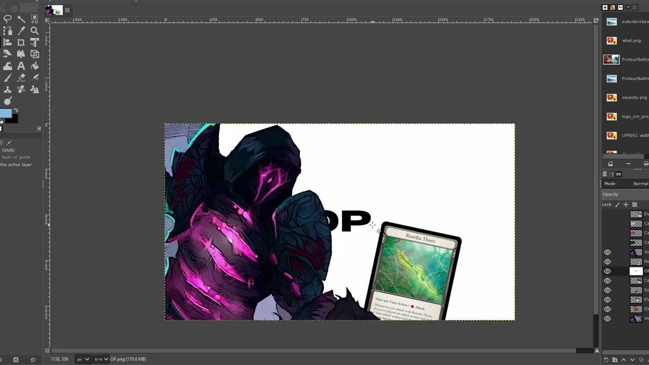Viewport: 649px width, 365px height.
Task: Select the Zoom magnifier tool
Action: [34, 31]
